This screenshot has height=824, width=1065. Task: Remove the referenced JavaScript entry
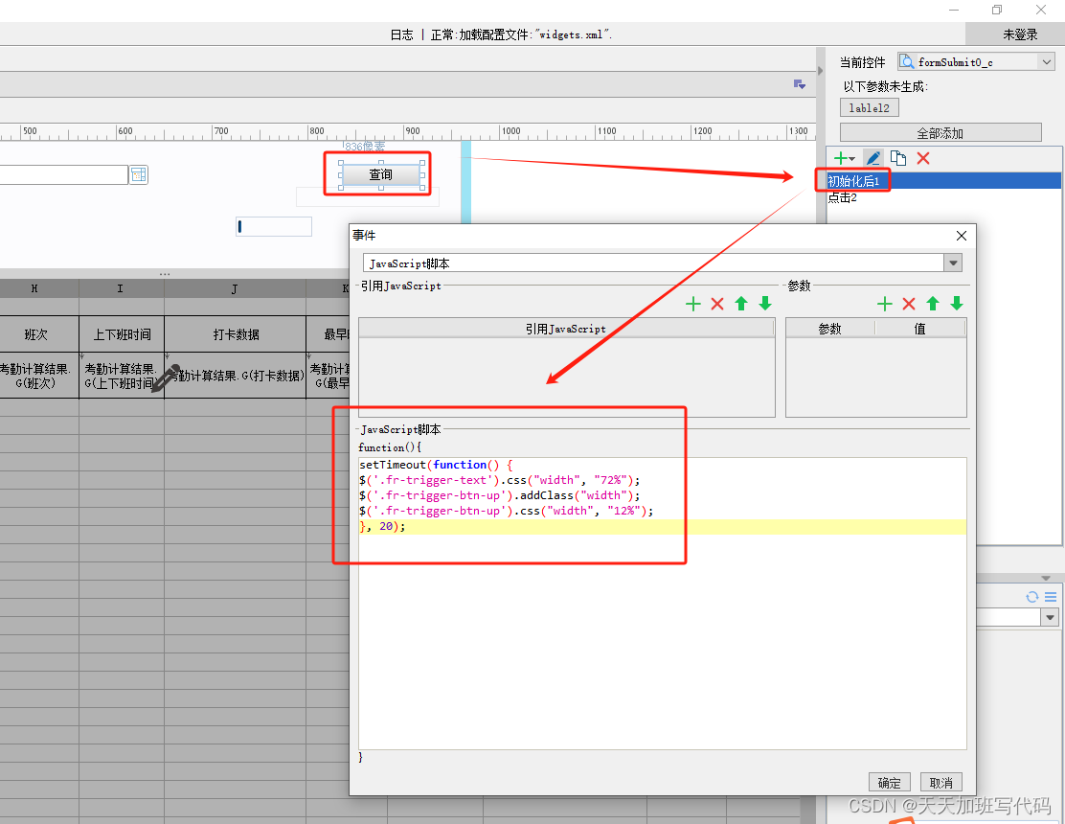tap(717, 304)
